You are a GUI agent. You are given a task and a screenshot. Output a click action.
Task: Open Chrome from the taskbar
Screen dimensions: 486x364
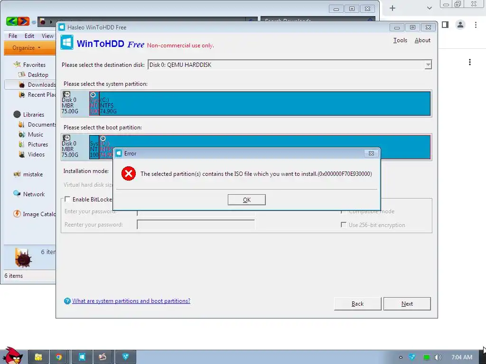(59, 357)
